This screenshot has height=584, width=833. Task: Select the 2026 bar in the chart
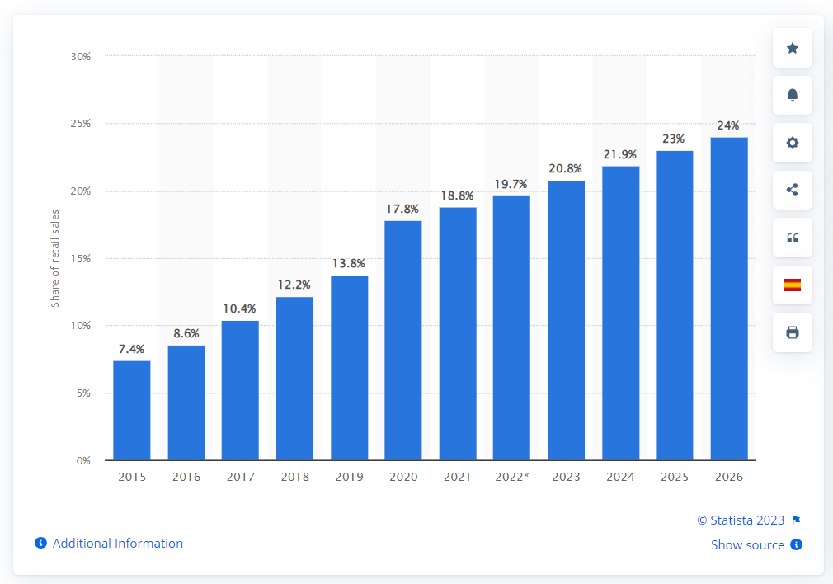click(x=728, y=297)
